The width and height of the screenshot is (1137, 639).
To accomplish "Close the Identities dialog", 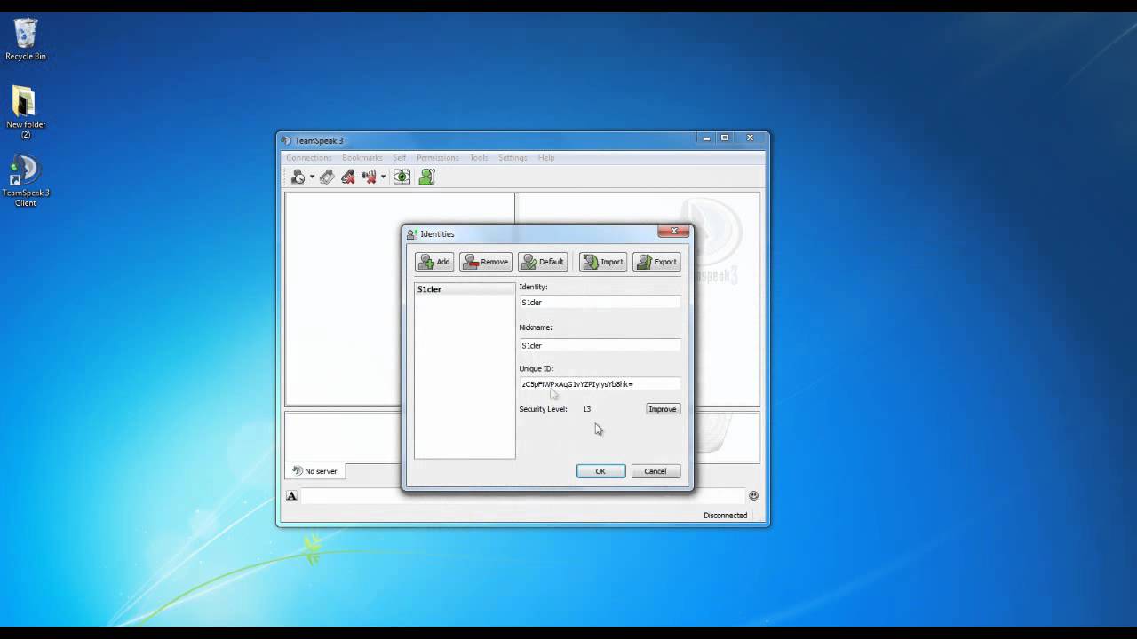I will [673, 232].
